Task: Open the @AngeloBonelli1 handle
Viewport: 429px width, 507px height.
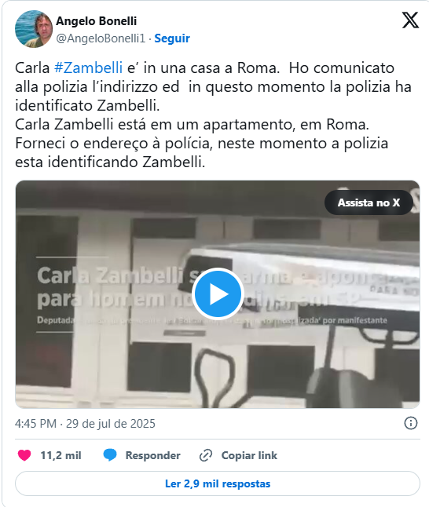Action: (x=101, y=38)
